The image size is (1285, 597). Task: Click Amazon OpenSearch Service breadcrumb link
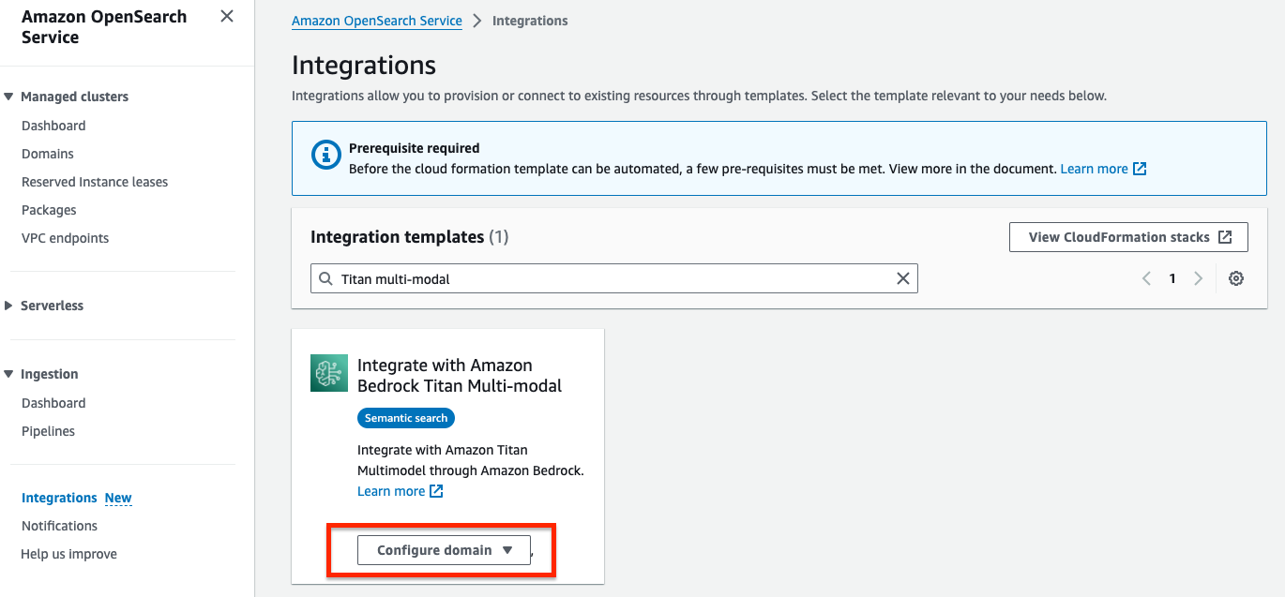tap(377, 21)
